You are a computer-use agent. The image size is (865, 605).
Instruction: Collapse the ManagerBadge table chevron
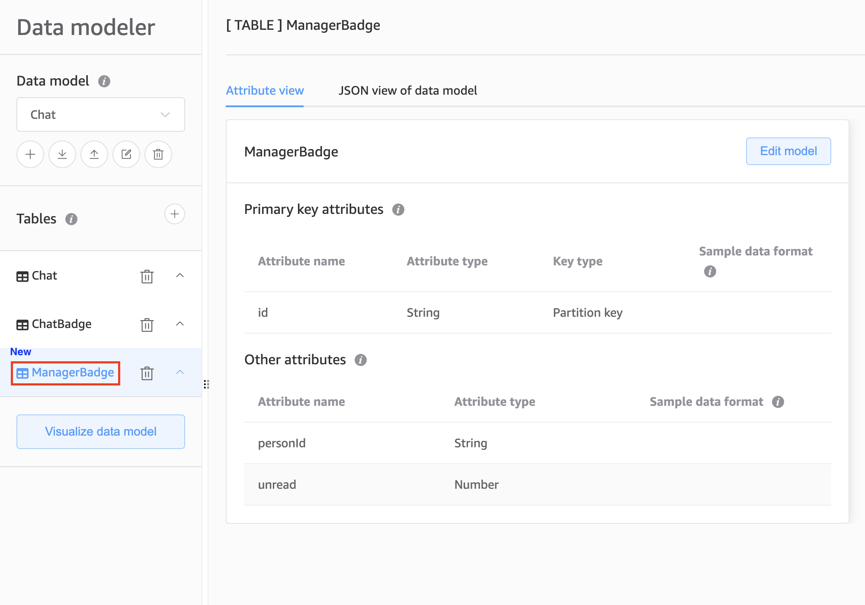pyautogui.click(x=180, y=372)
